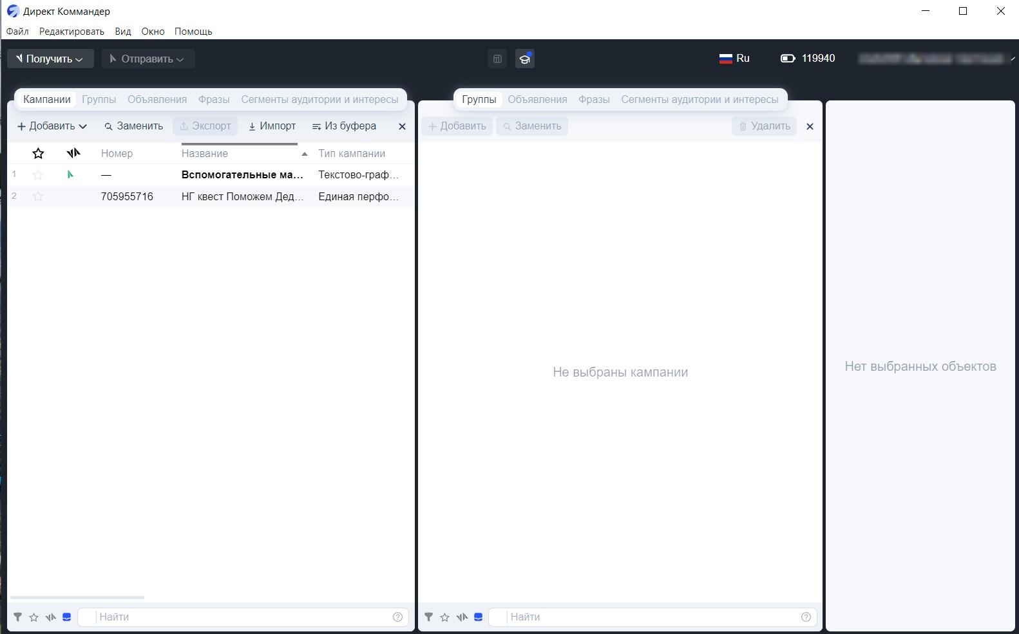Click the Найти search field in groups panel

[x=651, y=617]
